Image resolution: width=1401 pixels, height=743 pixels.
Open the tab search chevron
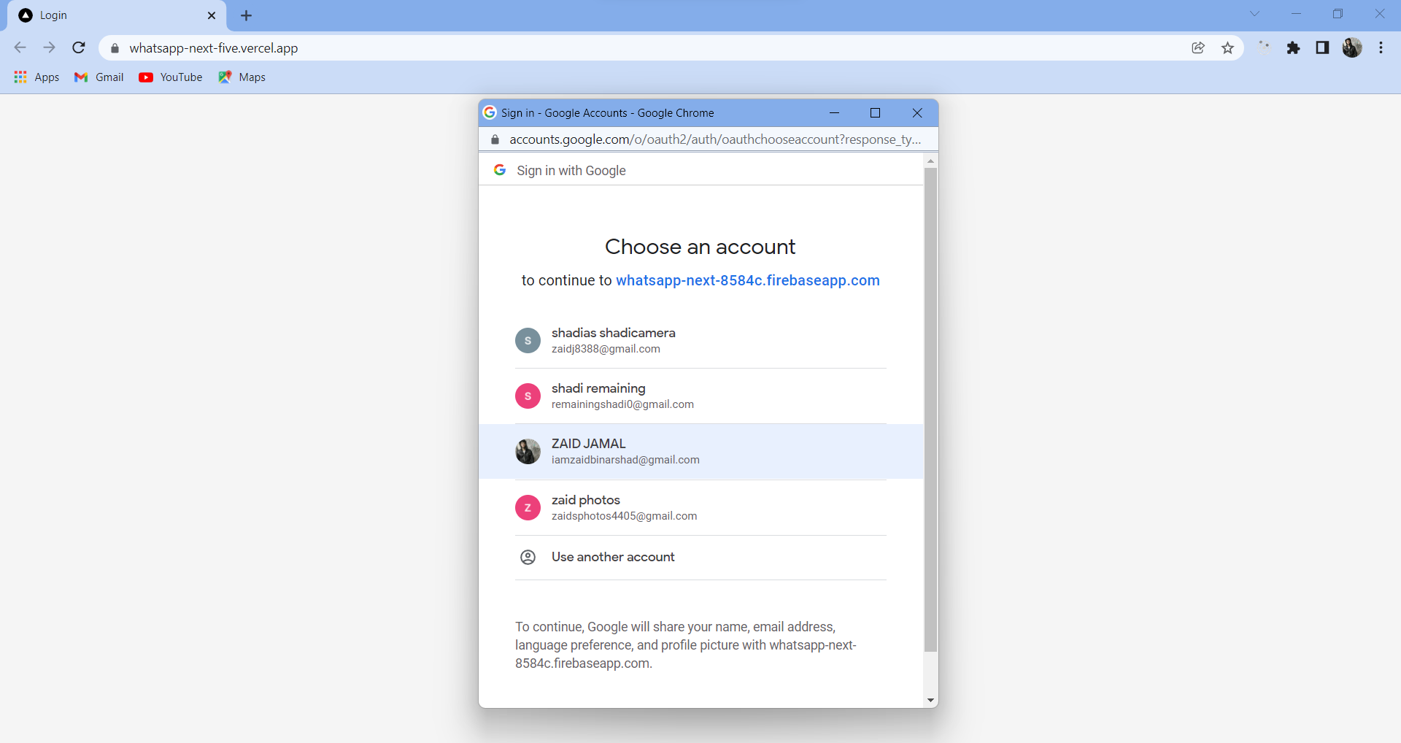pyautogui.click(x=1254, y=14)
